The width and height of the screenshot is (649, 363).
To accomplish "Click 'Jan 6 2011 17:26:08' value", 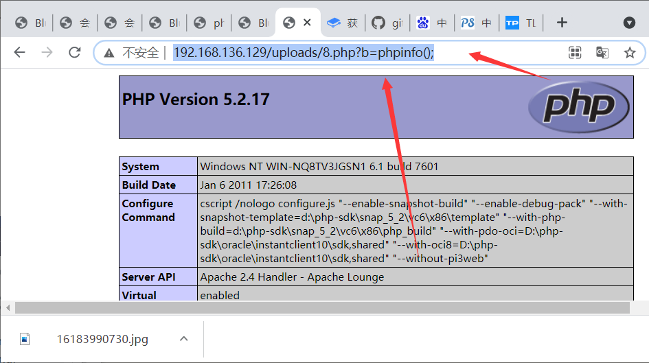I will coord(249,185).
